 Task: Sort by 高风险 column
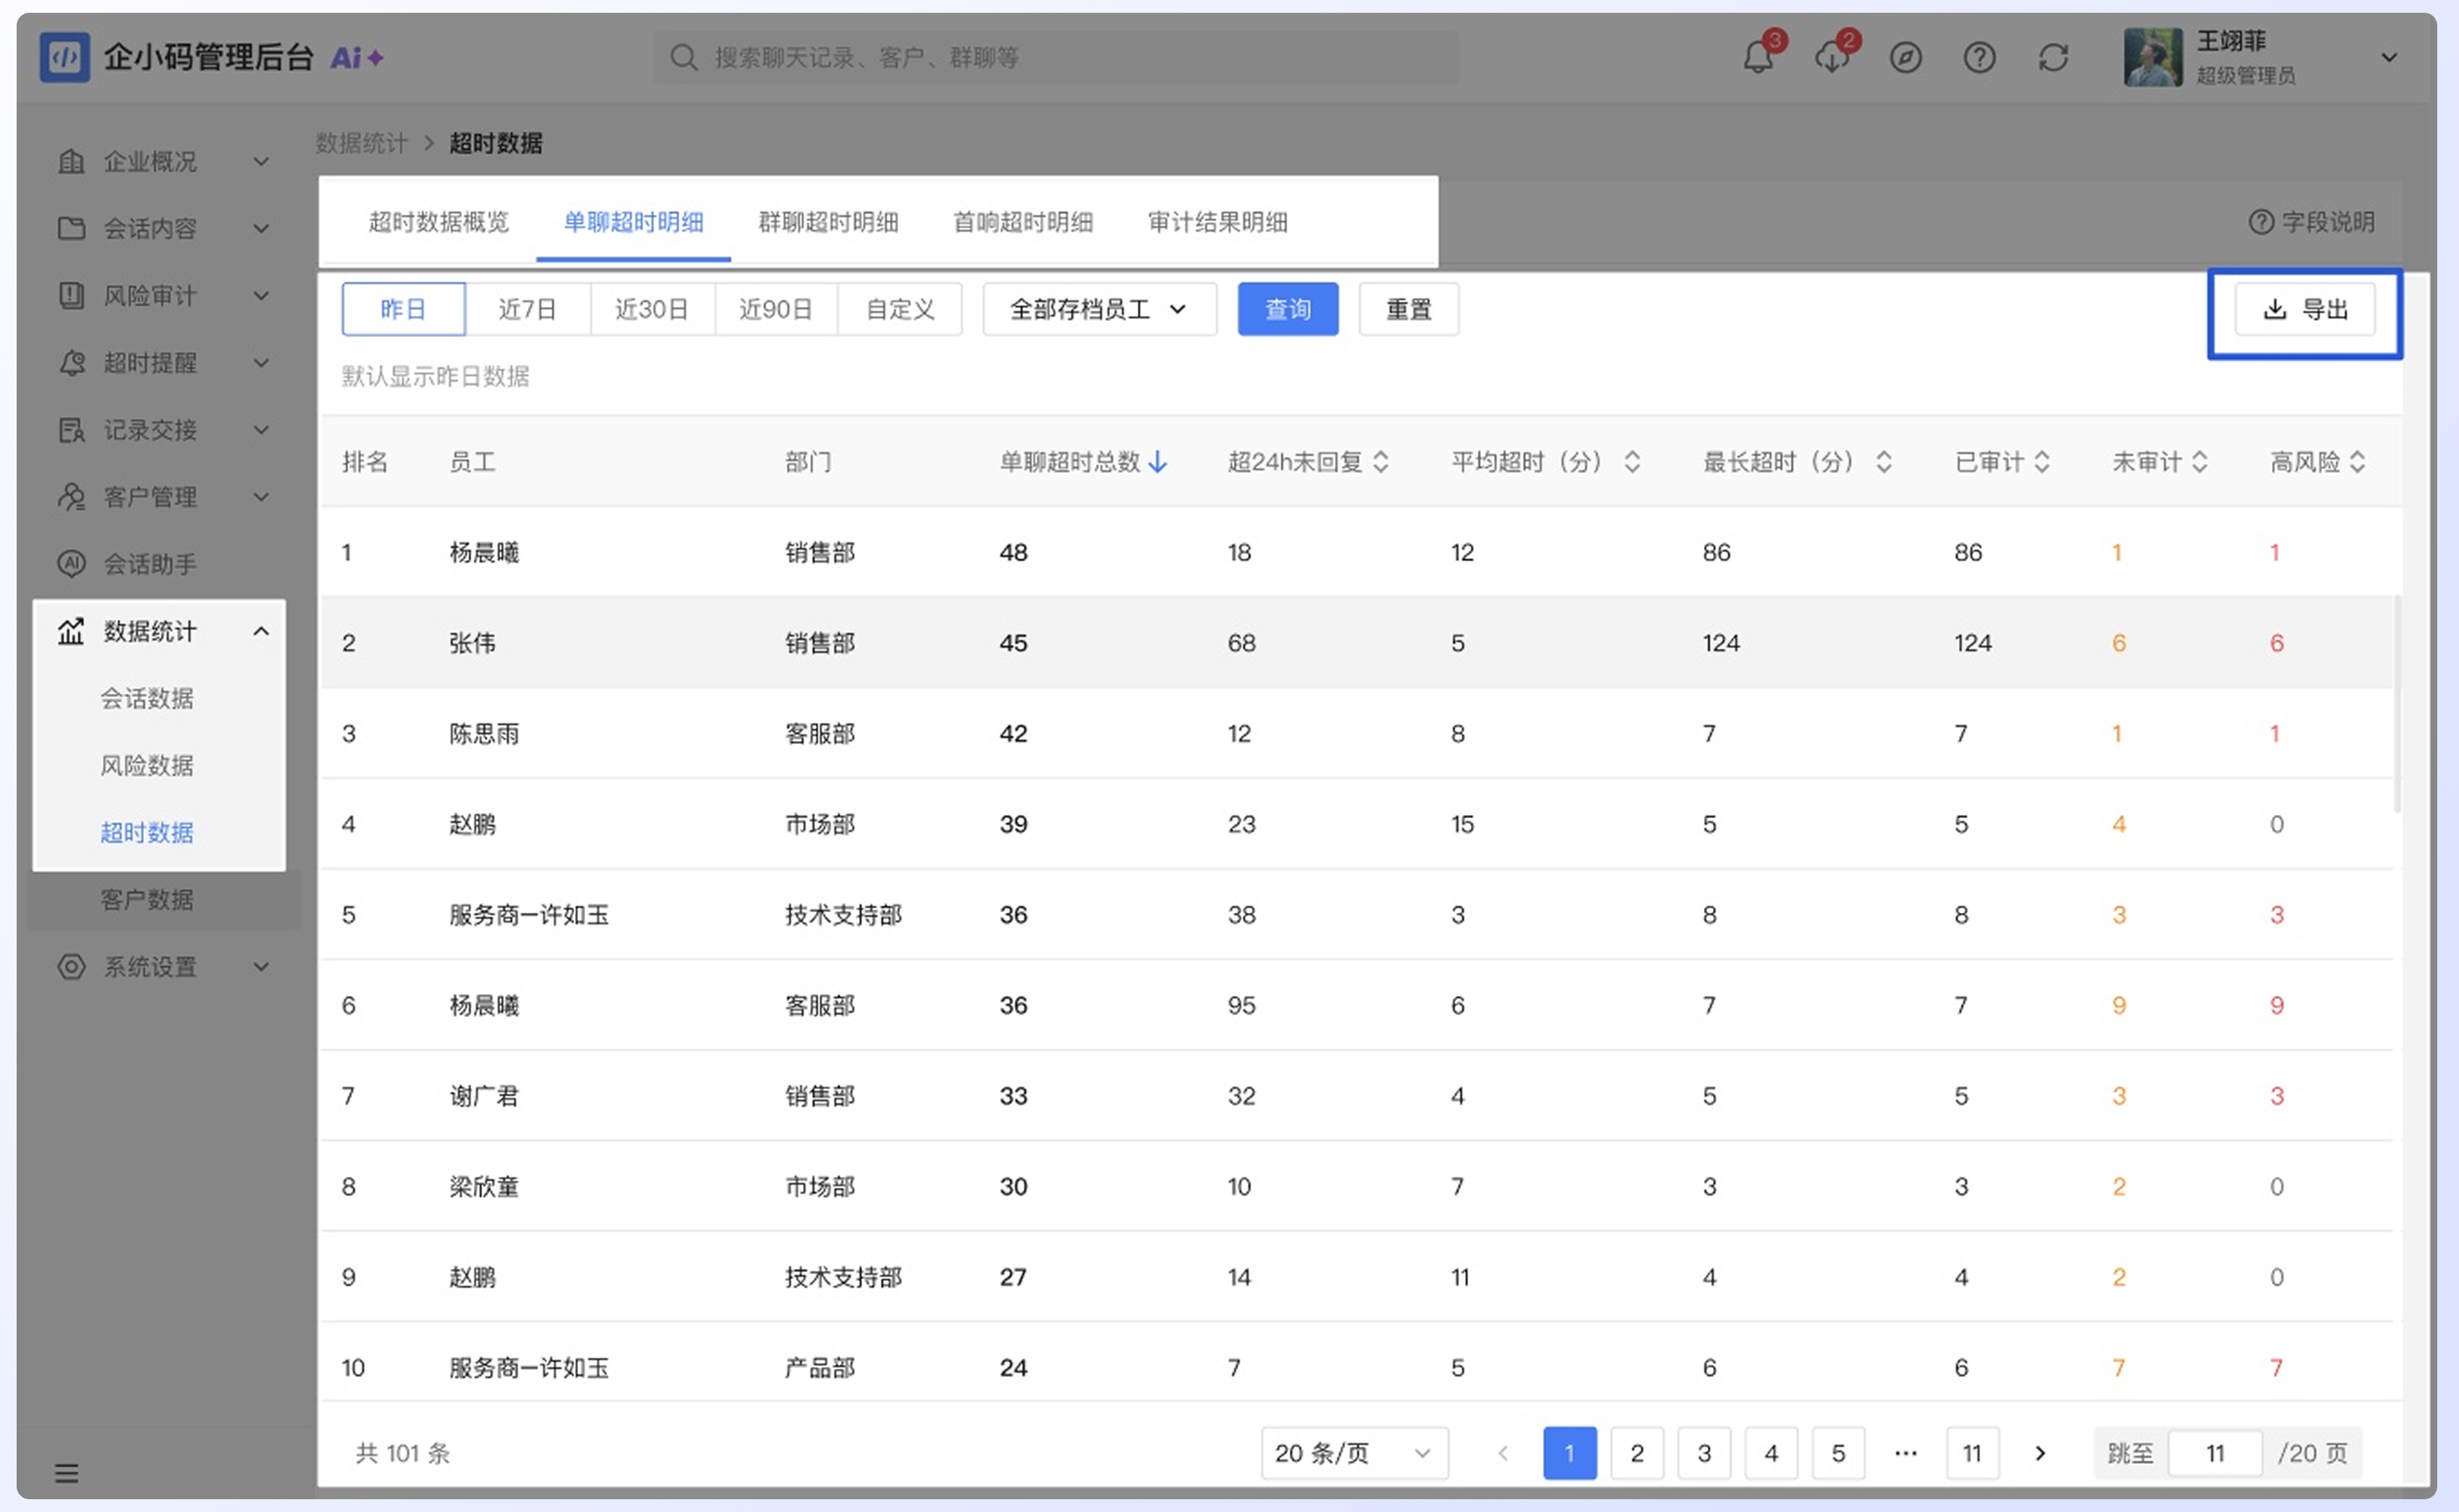(2357, 461)
